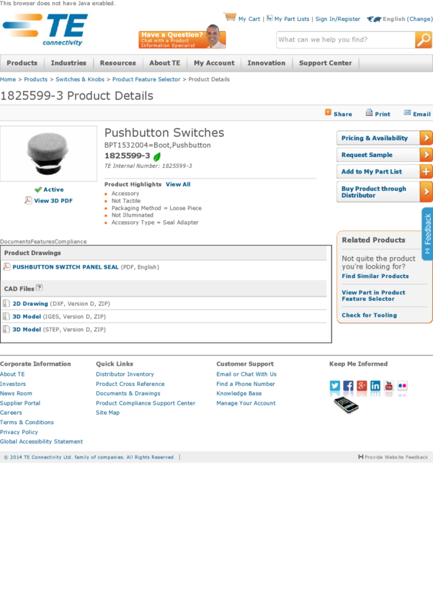The image size is (433, 612).
Task: Click the TE Connectivity logo
Action: coord(45,30)
